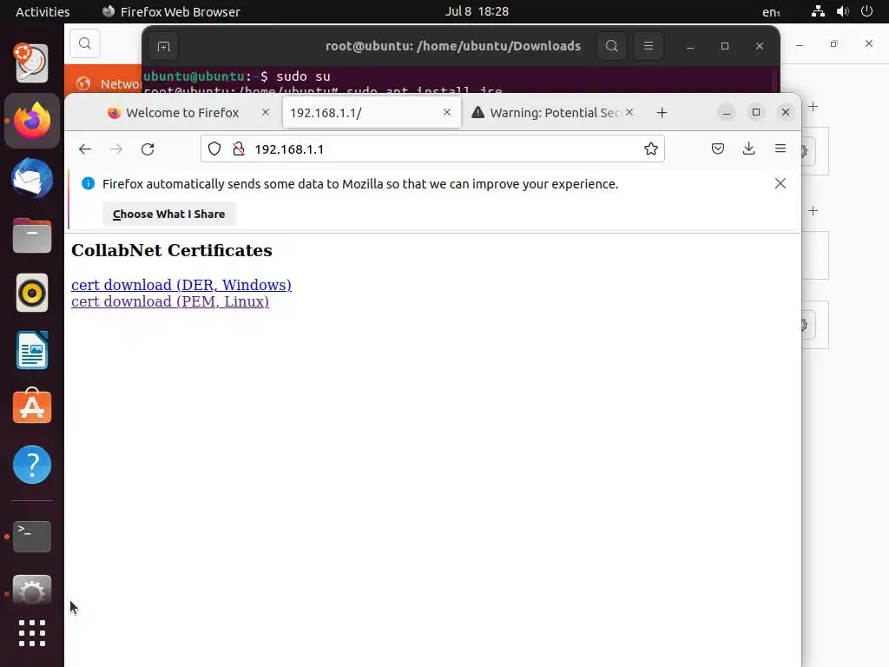889x667 pixels.
Task: Click terminal line 'sudo su'
Action: [x=303, y=76]
